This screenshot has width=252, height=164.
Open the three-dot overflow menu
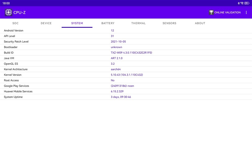click(246, 12)
